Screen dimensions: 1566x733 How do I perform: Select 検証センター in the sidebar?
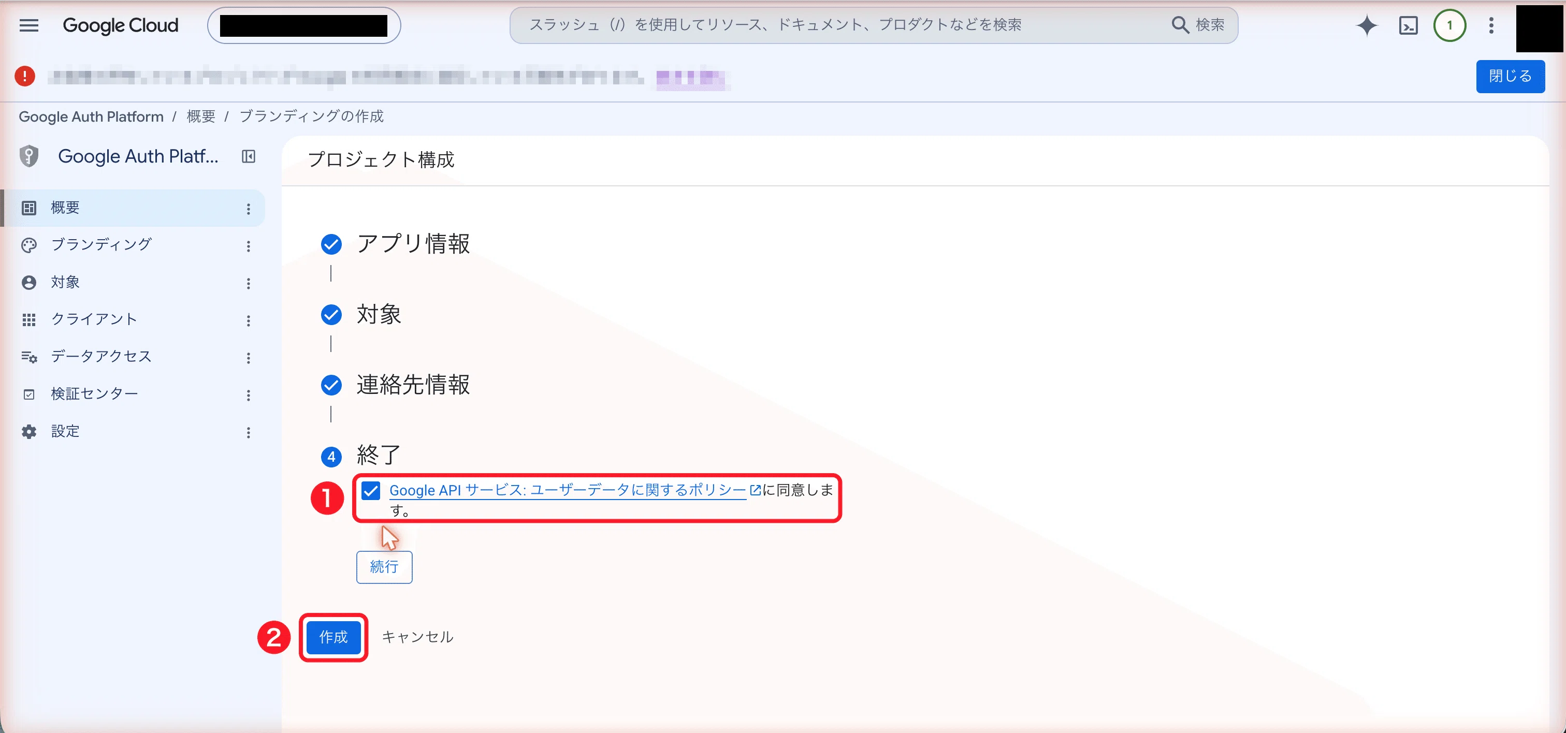click(x=134, y=394)
